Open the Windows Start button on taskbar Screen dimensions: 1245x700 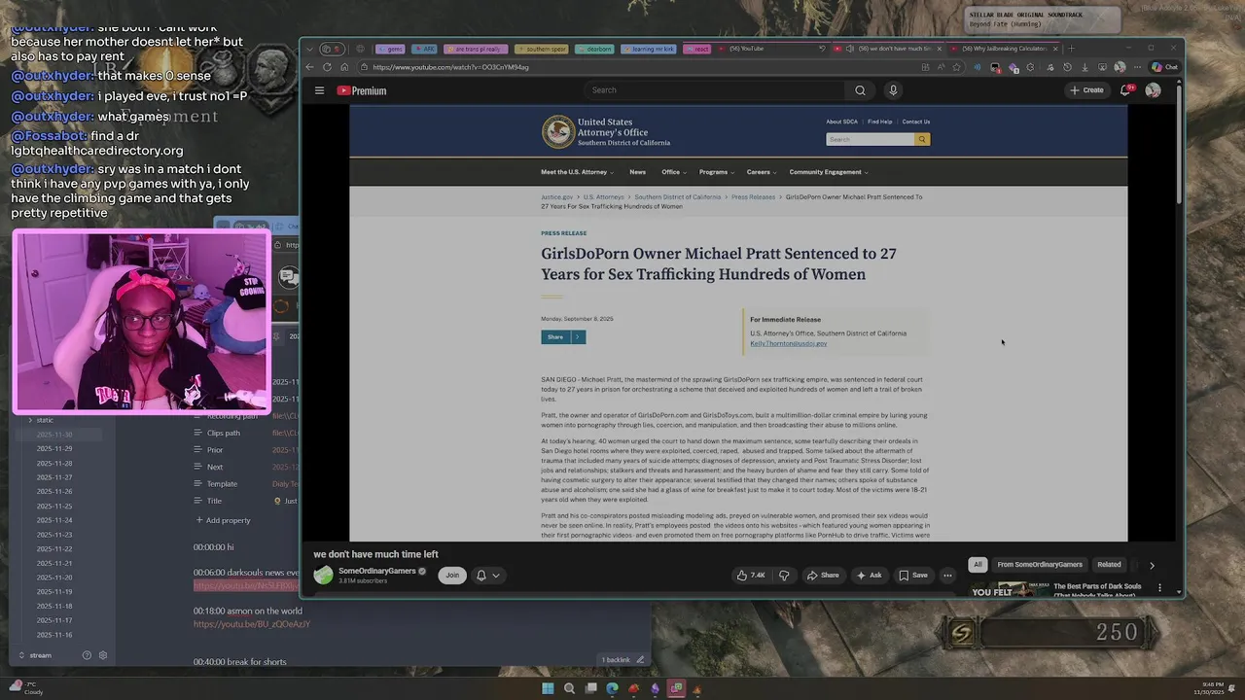point(548,688)
